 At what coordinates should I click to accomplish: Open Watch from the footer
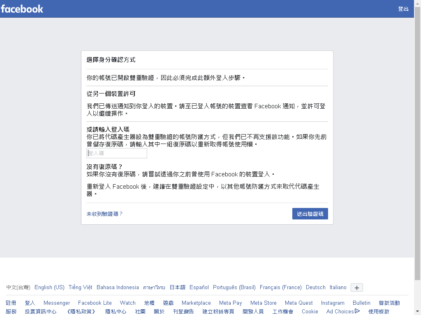pyautogui.click(x=127, y=303)
